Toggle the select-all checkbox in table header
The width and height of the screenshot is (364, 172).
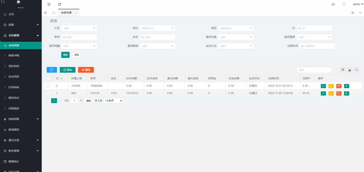[48, 78]
